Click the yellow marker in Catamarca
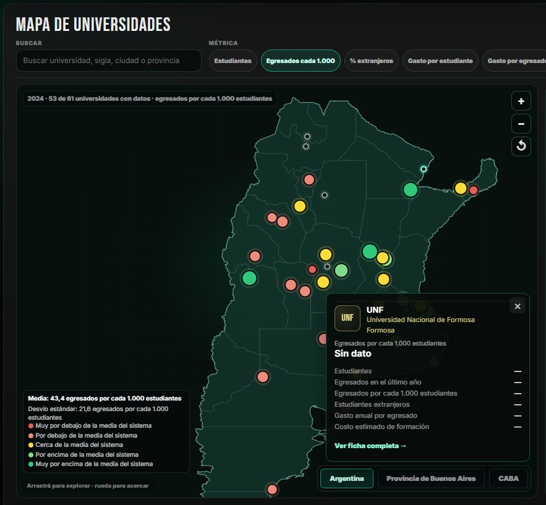Image resolution: width=546 pixels, height=505 pixels. point(299,206)
